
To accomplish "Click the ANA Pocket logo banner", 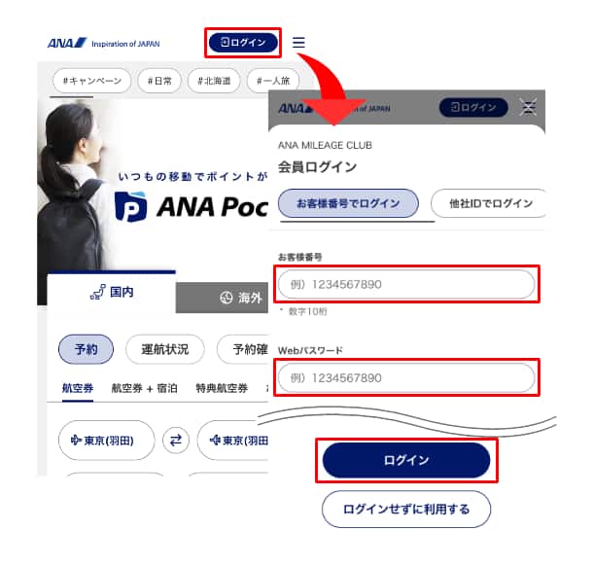I will (192, 206).
